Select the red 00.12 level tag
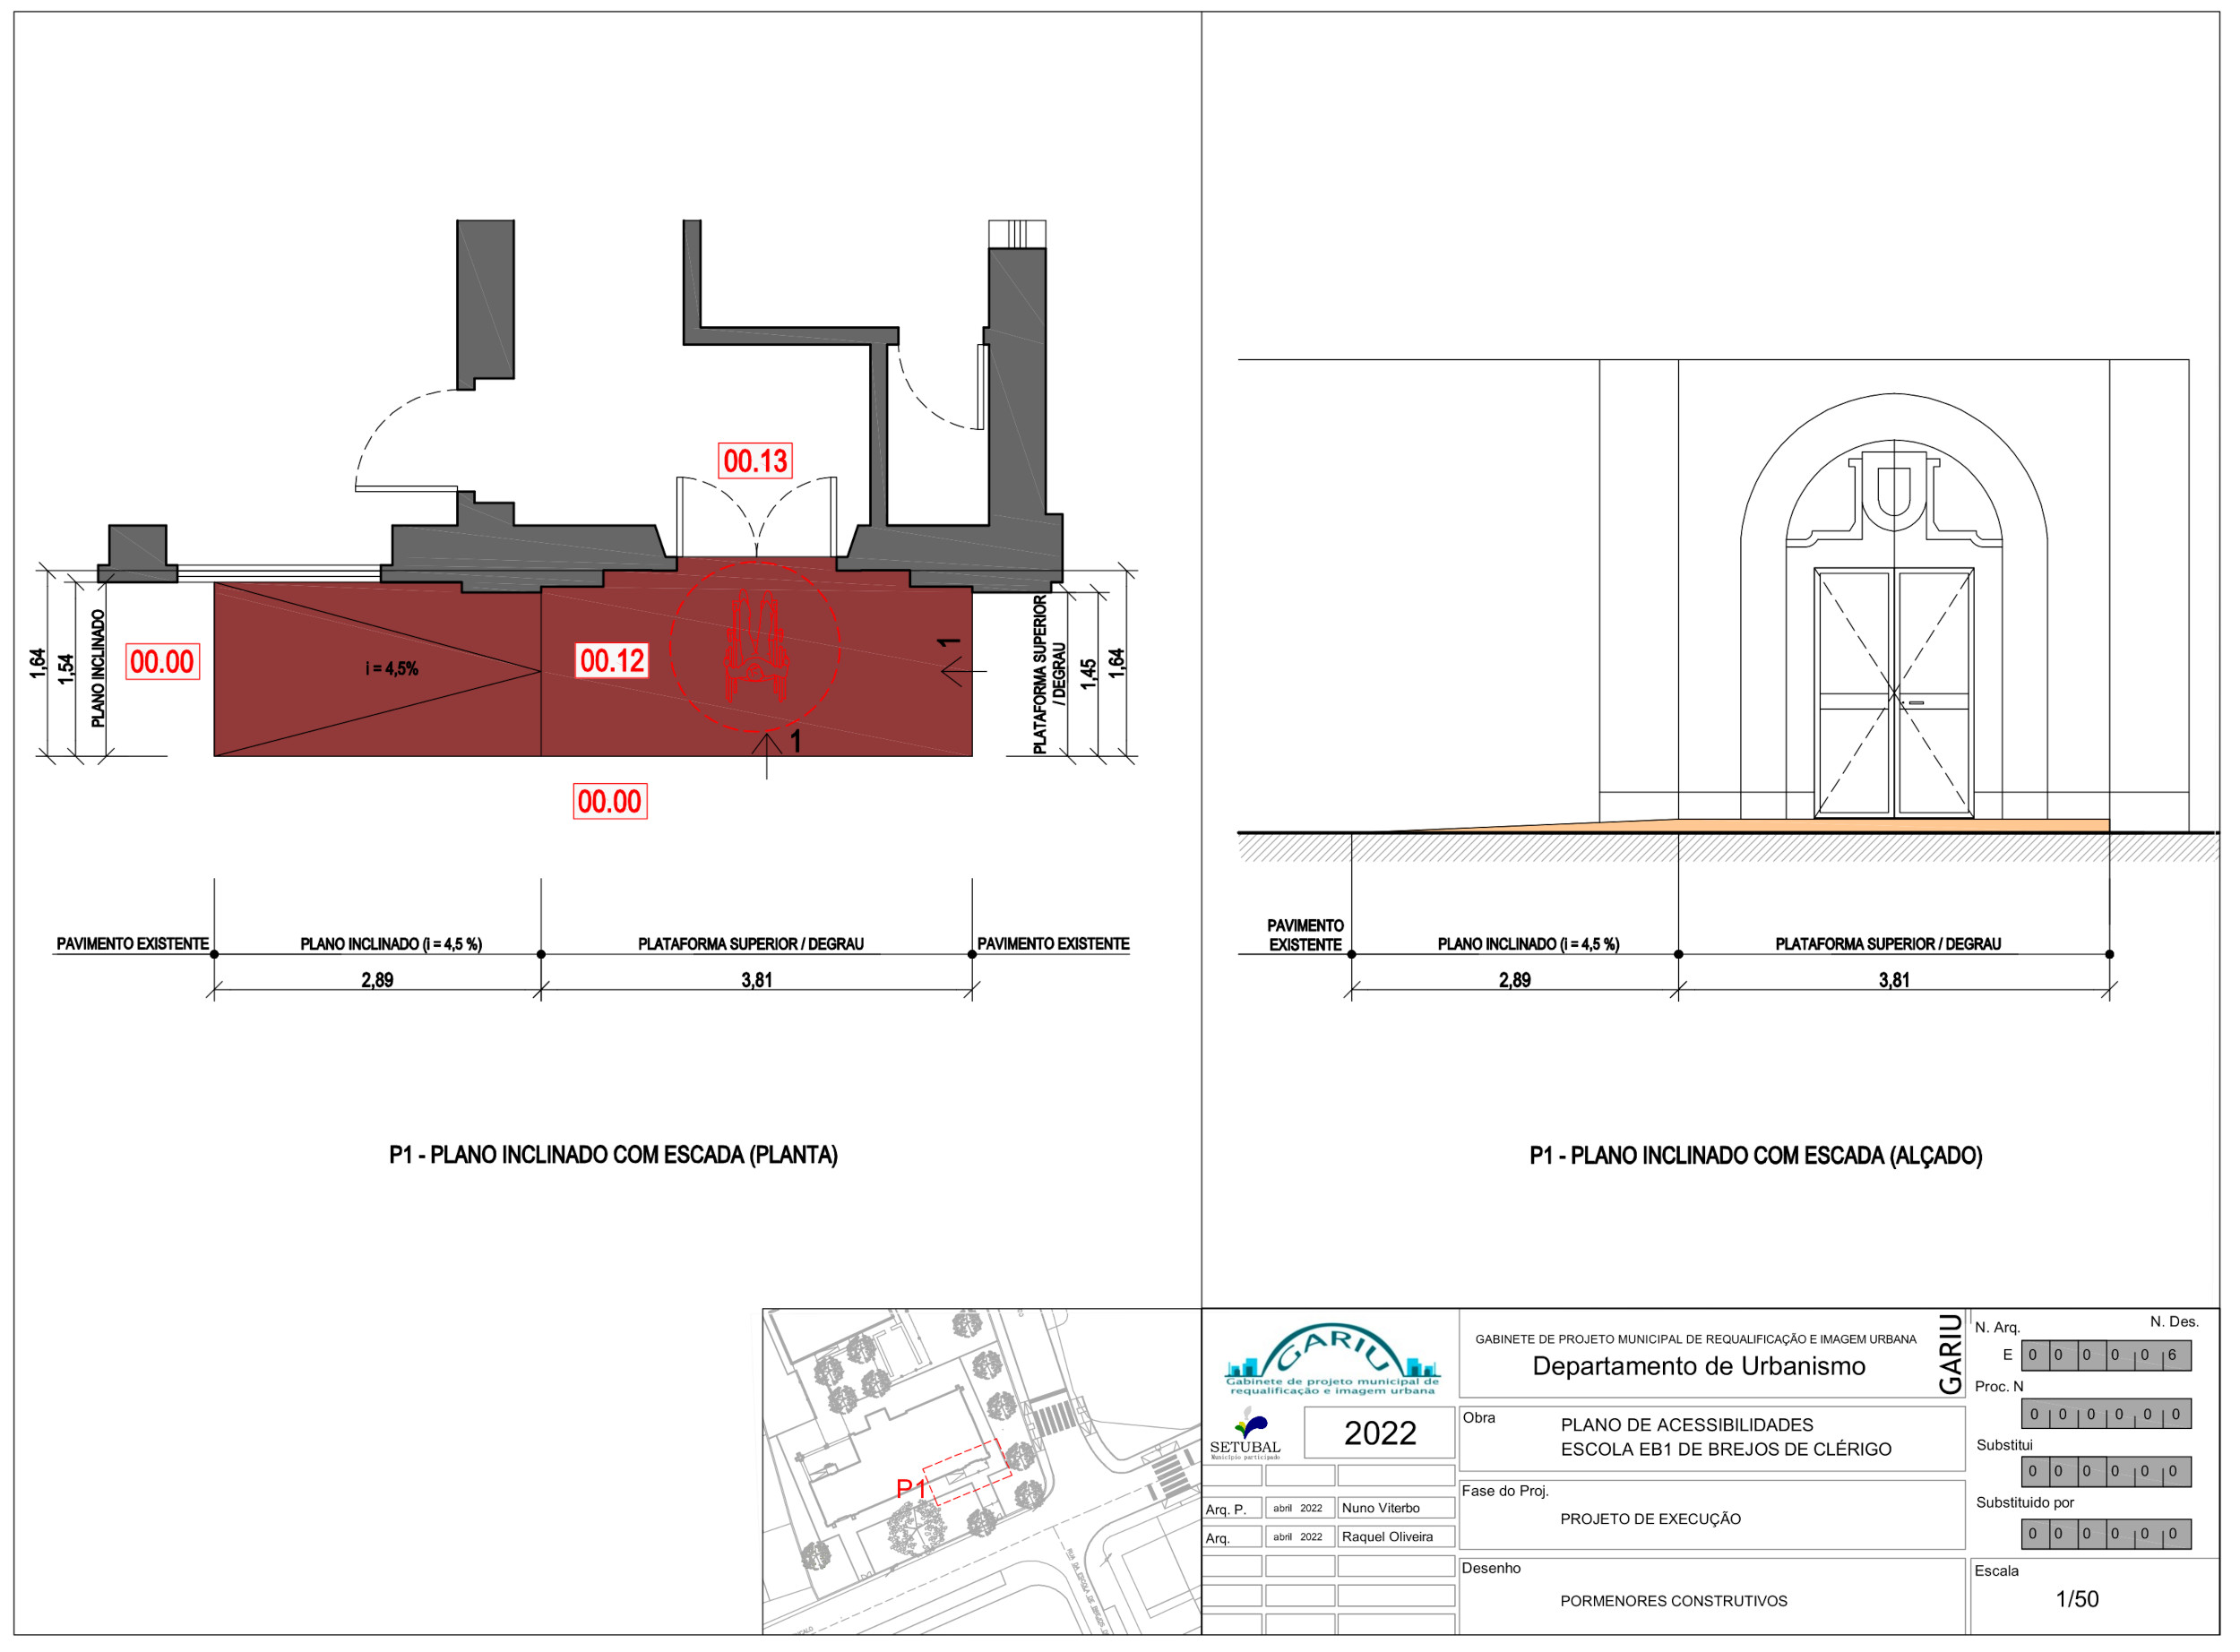This screenshot has width=2240, height=1652. pos(612,661)
